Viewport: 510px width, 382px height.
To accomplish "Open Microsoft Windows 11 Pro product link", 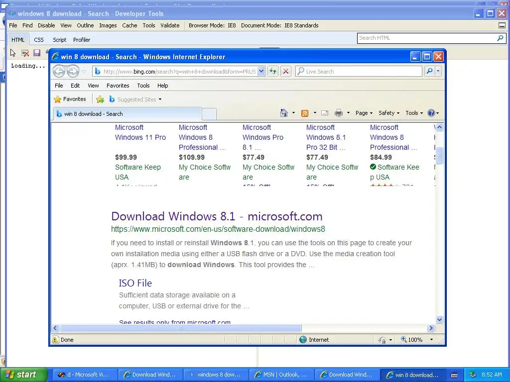I will [x=140, y=132].
